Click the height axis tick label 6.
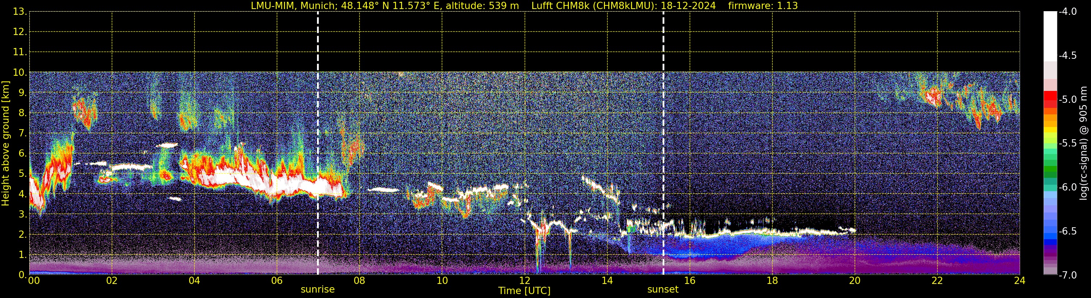This screenshot has height=298, width=1091. (22, 154)
